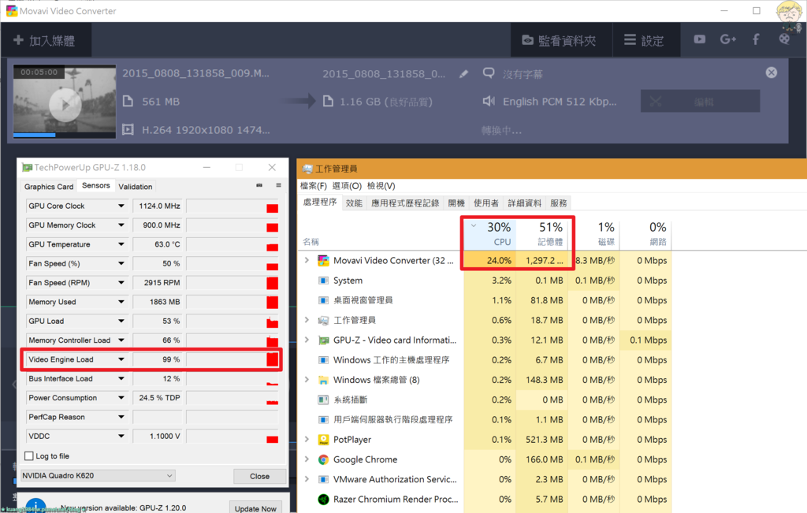This screenshot has width=807, height=513.
Task: Open Fan Speed (%) sensor dropdown
Action: click(x=121, y=263)
